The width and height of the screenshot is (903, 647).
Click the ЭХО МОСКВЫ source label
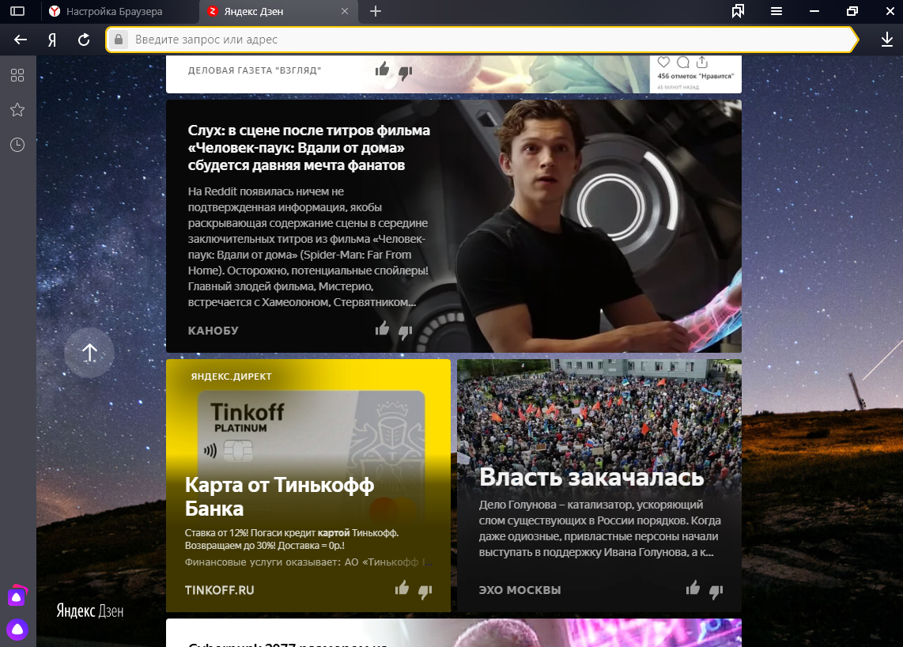tap(520, 590)
